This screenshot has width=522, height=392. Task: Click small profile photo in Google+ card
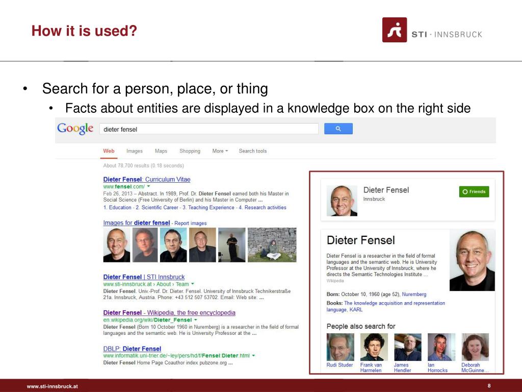342,201
